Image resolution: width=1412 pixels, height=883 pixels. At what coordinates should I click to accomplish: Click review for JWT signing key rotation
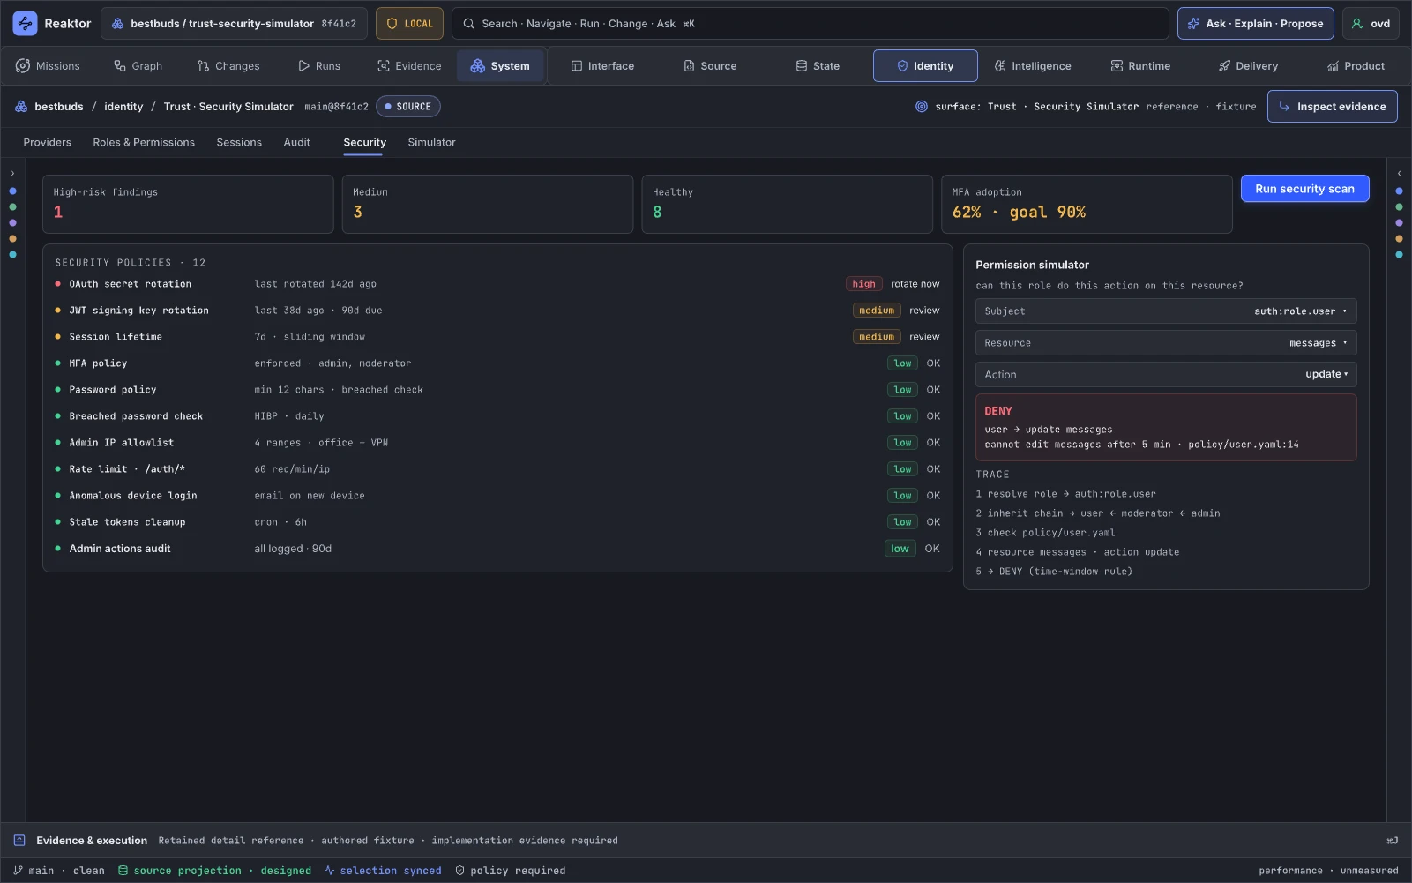click(x=924, y=311)
